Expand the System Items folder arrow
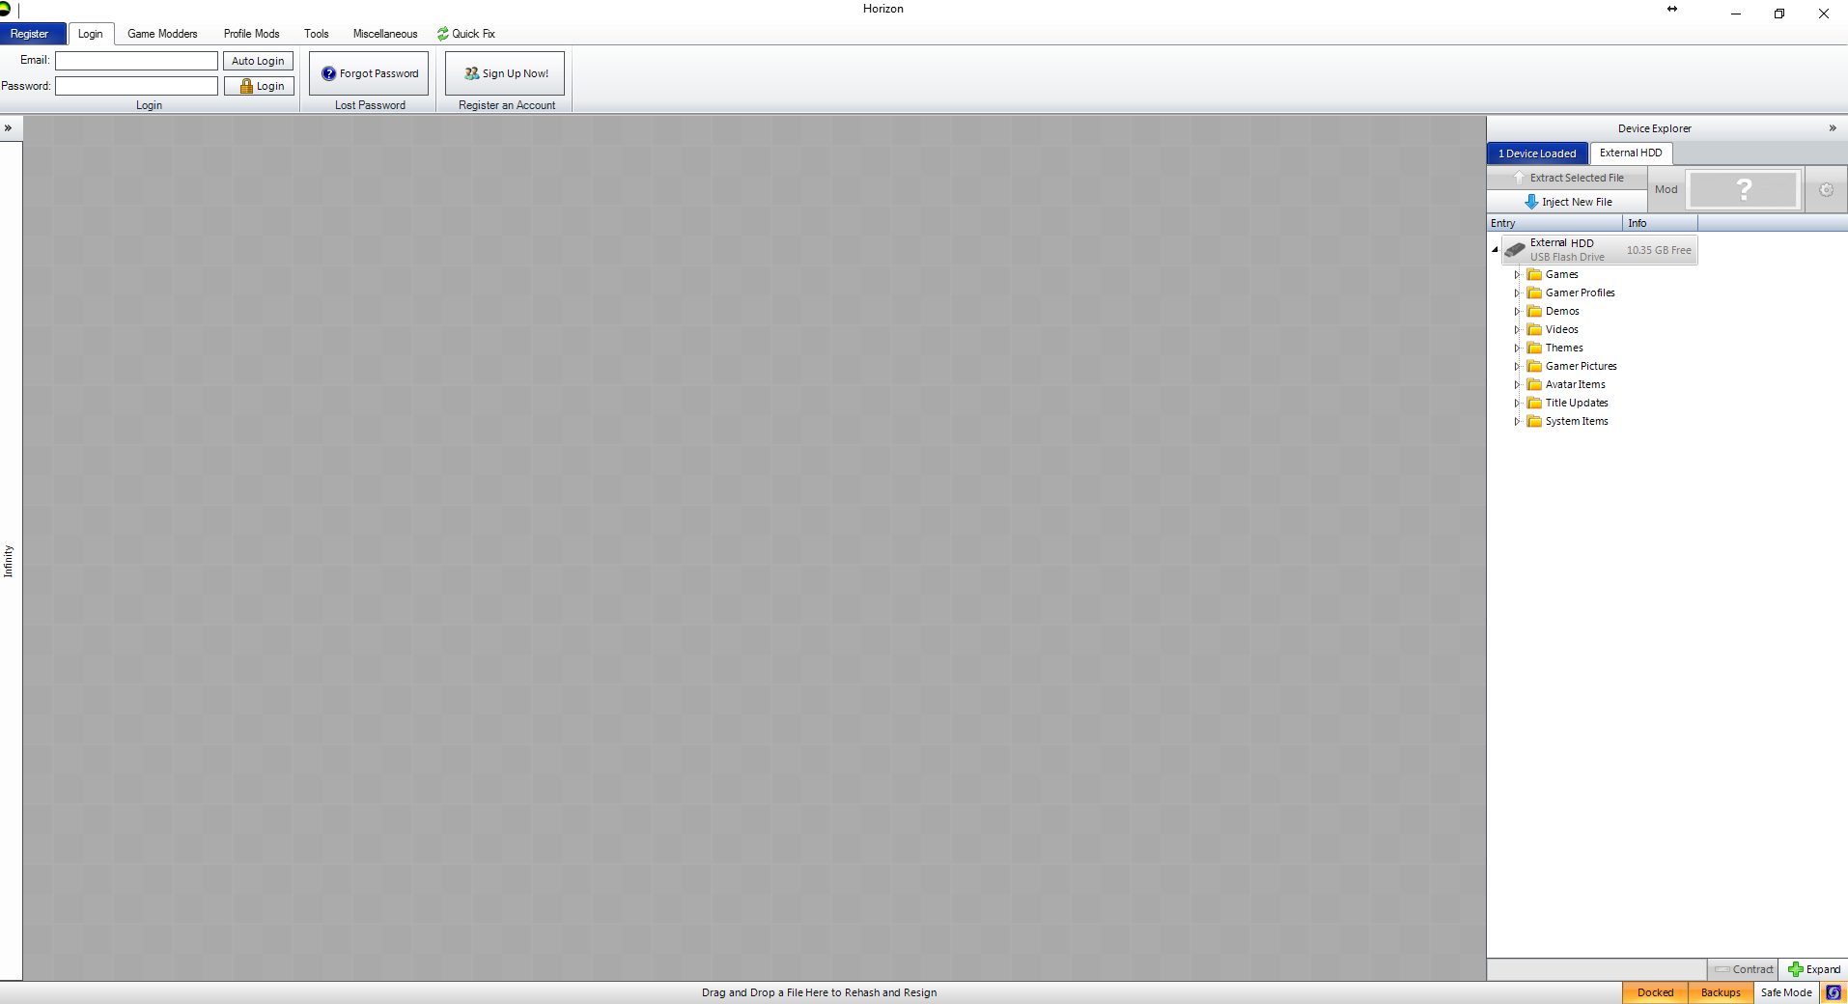The width and height of the screenshot is (1848, 1004). [x=1517, y=421]
